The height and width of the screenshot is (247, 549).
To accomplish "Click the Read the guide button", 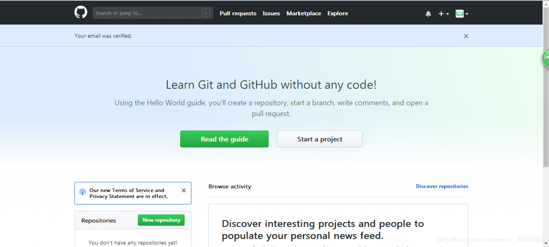I will click(224, 139).
